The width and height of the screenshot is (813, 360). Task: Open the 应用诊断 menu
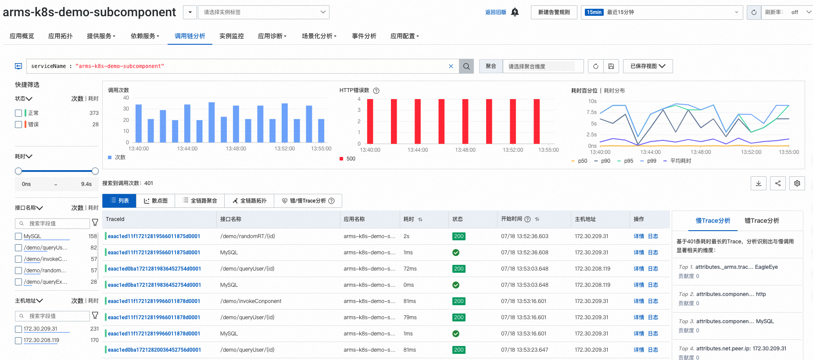pyautogui.click(x=272, y=36)
